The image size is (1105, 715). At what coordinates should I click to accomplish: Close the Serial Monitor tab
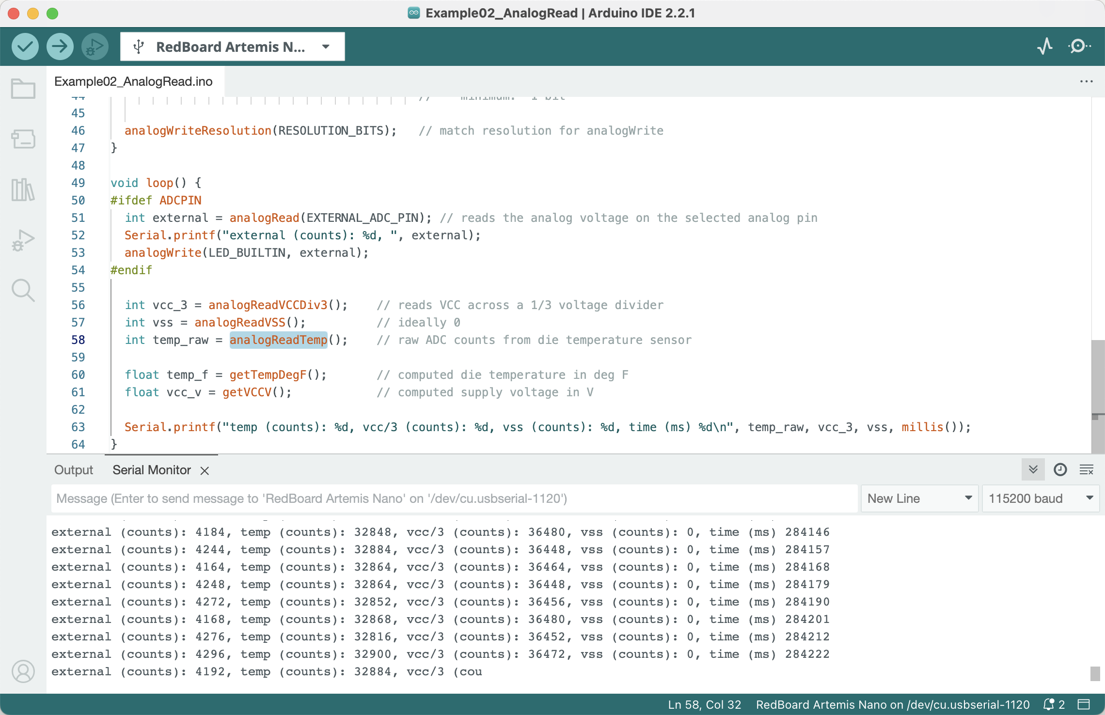pyautogui.click(x=205, y=470)
